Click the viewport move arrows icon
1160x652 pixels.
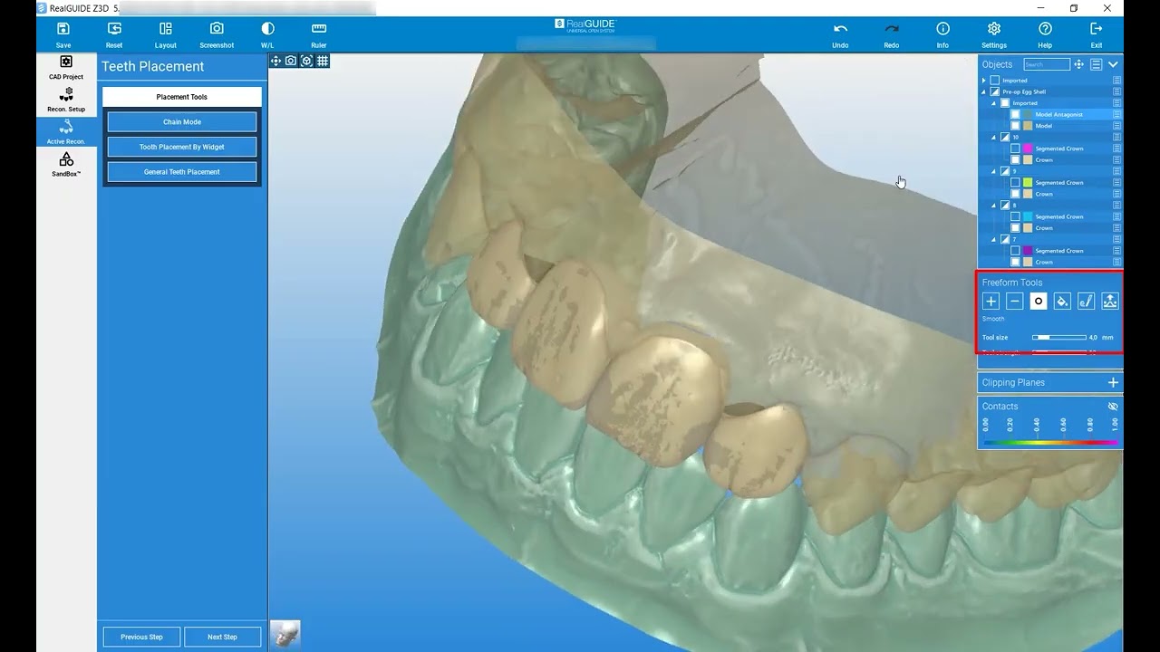pos(275,61)
